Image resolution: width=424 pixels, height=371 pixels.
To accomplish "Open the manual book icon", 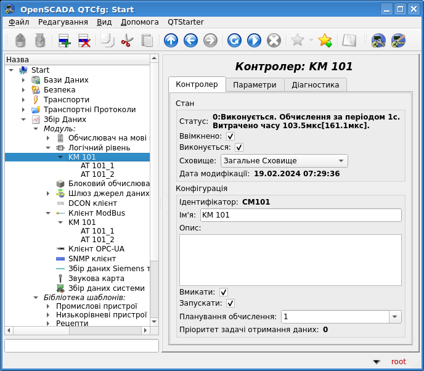I will coord(349,41).
